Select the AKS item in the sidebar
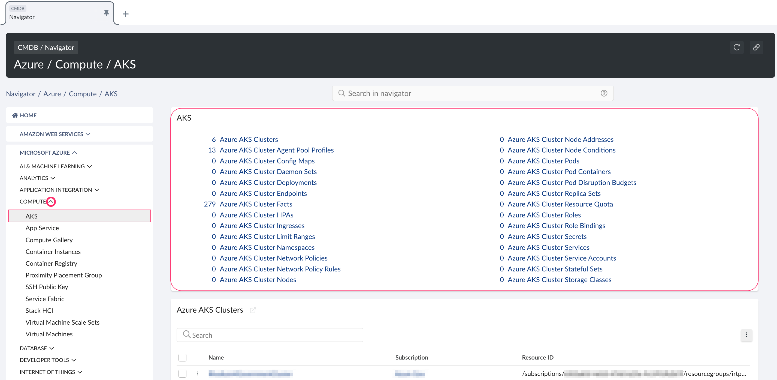Screen dimensions: 777x380 [x=32, y=216]
